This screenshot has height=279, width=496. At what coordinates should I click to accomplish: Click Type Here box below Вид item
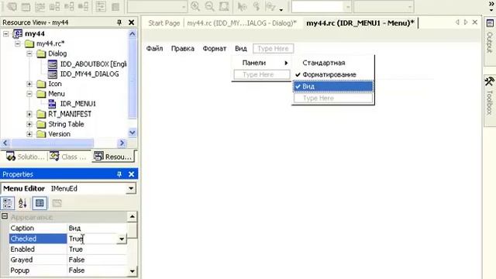tap(333, 98)
